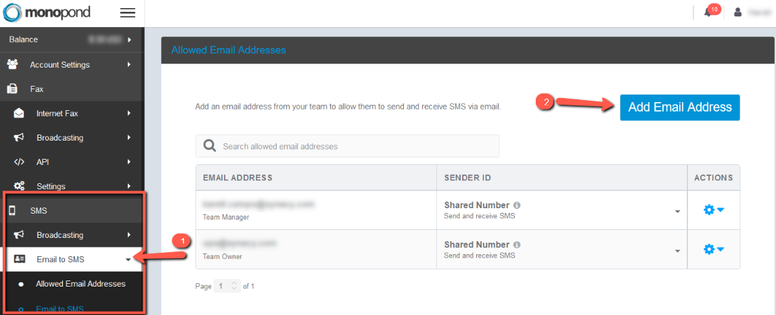Click the hamburger menu icon
This screenshot has height=315, width=776.
click(x=128, y=13)
